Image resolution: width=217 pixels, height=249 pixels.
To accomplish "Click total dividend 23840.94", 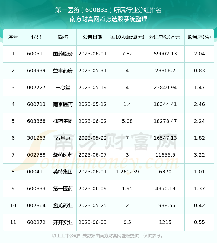I will tap(165, 88).
